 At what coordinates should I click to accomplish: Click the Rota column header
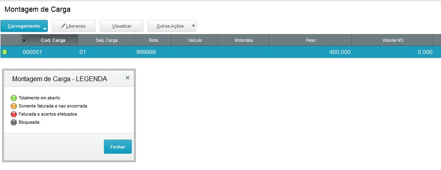click(x=153, y=40)
